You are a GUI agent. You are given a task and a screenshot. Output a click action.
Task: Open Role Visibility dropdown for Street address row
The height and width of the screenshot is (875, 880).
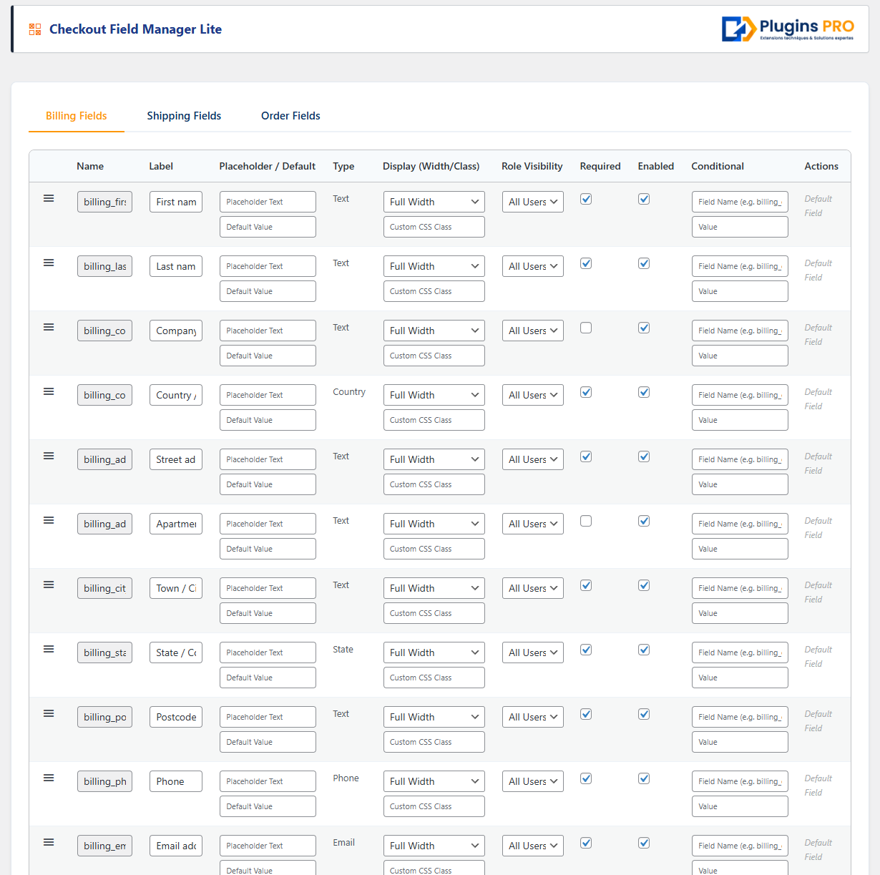pos(532,459)
